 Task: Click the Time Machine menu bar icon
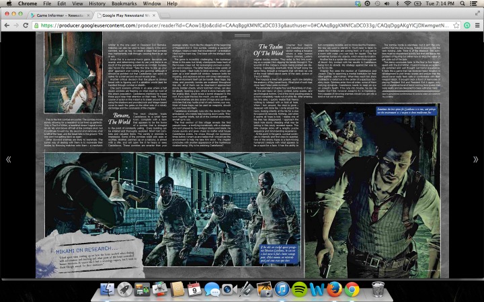coord(377,3)
